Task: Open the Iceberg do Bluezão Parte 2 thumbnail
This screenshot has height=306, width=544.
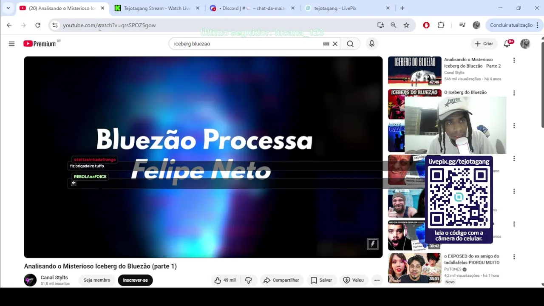Action: tap(414, 71)
